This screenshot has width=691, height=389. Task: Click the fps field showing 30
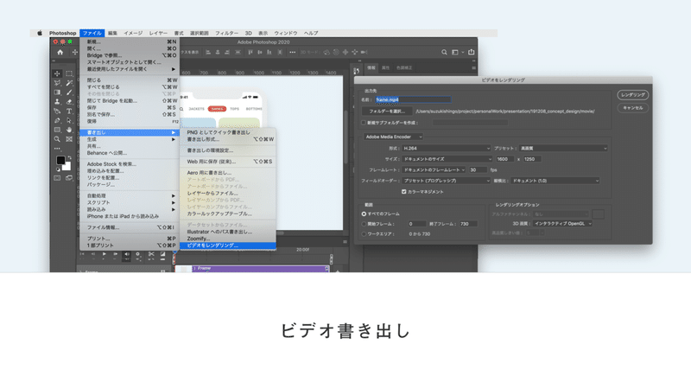(478, 169)
